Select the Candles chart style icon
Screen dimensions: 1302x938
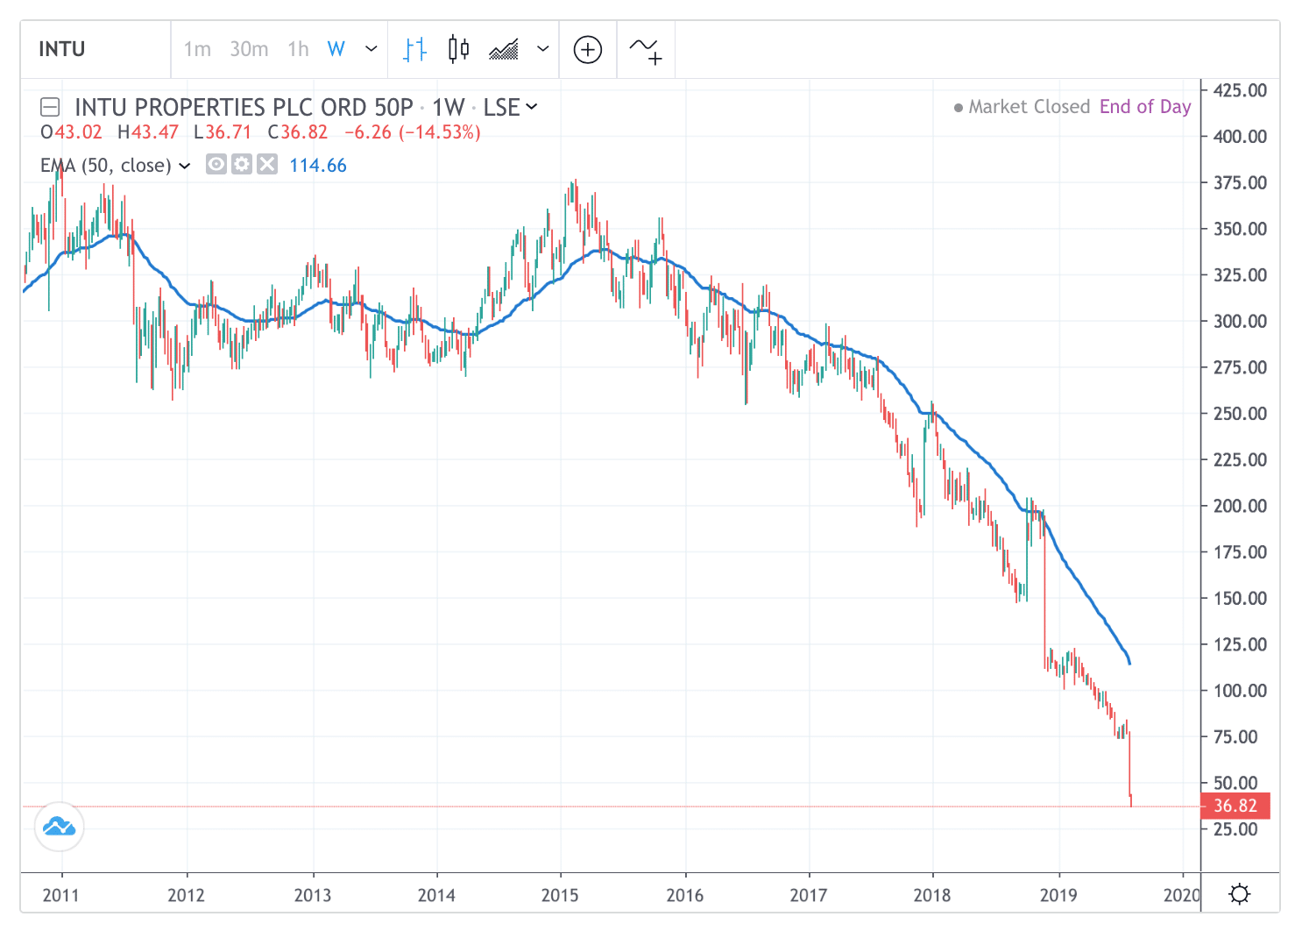[458, 49]
